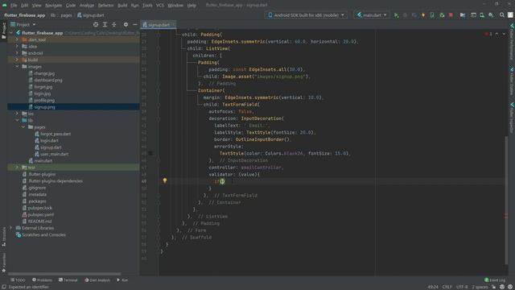The height and width of the screenshot is (290, 515).
Task: Open Flutter Inspector side panel
Action: coord(512,118)
